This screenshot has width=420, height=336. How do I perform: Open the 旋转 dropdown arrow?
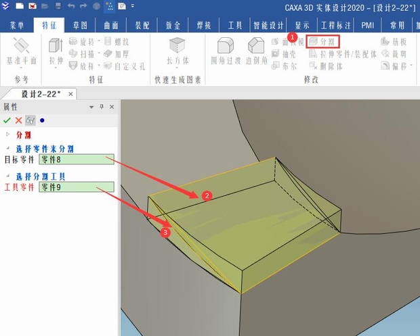click(99, 41)
